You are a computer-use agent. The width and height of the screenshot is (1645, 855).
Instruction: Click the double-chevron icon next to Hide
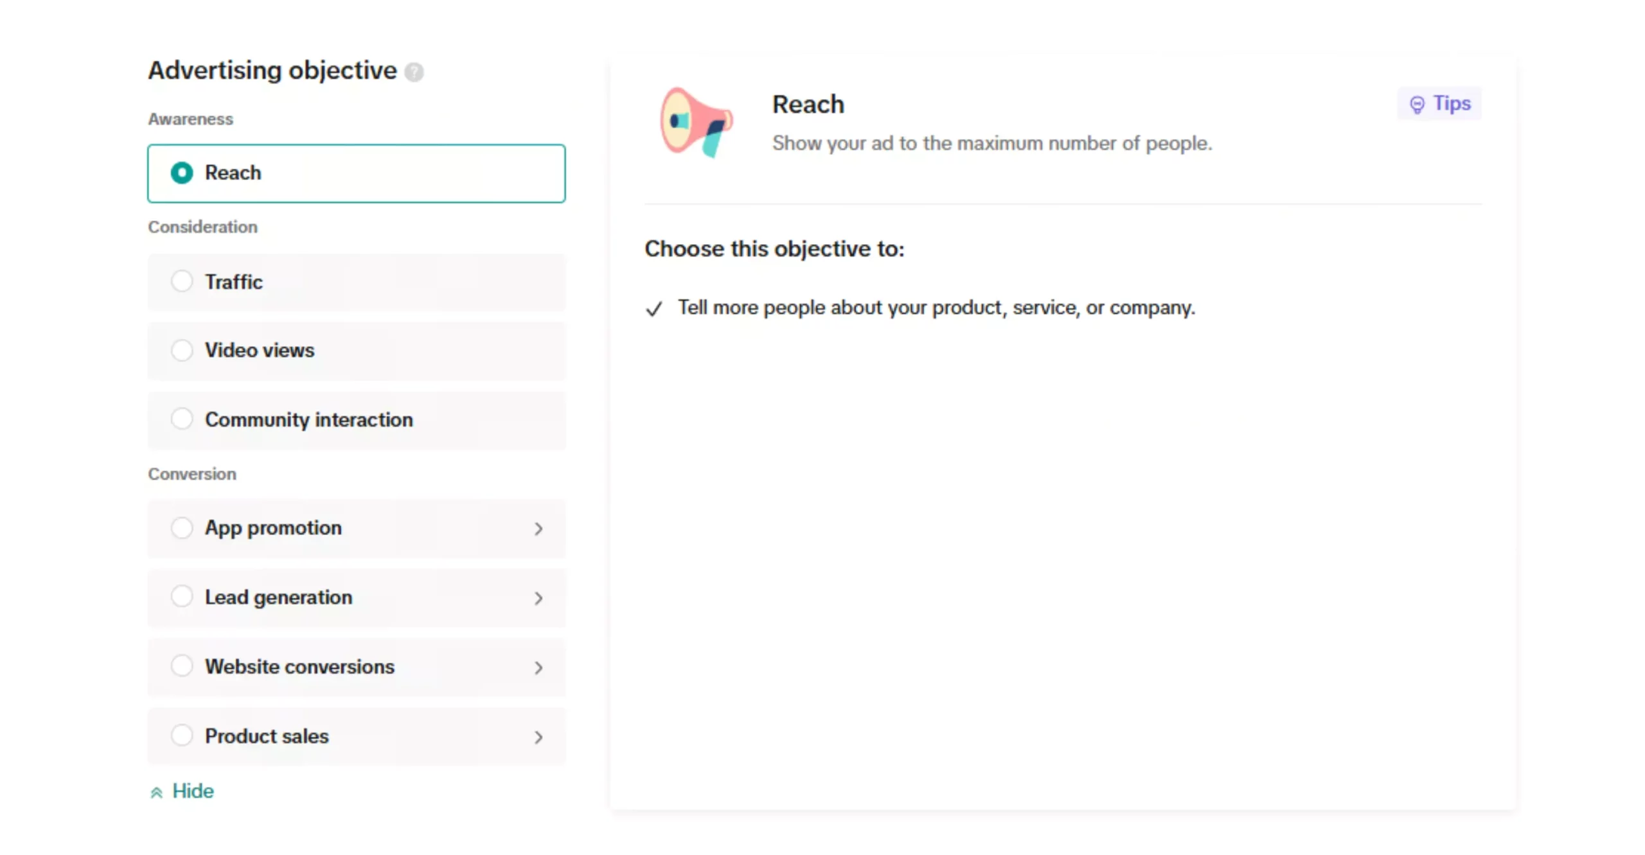pyautogui.click(x=156, y=793)
